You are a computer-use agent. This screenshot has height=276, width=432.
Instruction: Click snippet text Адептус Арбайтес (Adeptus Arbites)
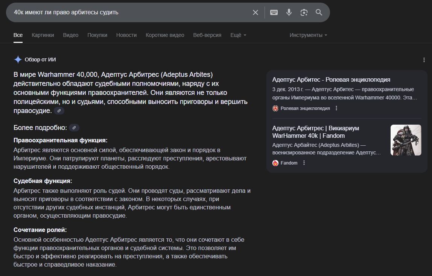(x=327, y=149)
